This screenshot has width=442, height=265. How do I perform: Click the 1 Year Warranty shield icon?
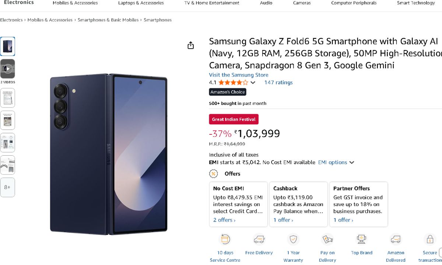coord(293,240)
